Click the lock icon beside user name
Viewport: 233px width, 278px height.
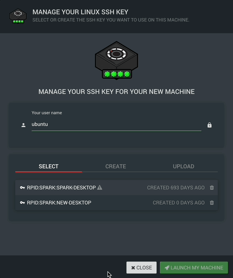pos(210,125)
